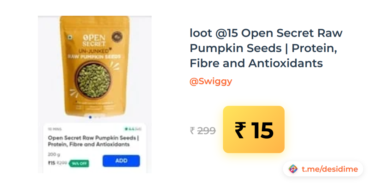
Task: Click product name in the Swiggy card
Action: click(93, 141)
